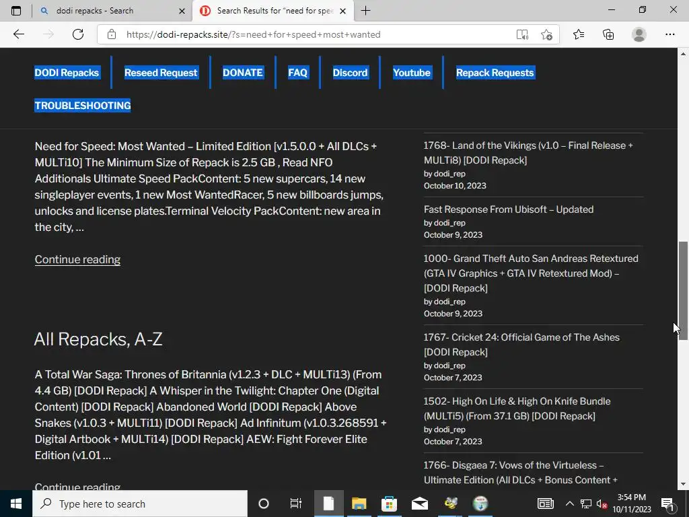This screenshot has height=517, width=689.
Task: Open the Youtube menu link
Action: click(412, 73)
